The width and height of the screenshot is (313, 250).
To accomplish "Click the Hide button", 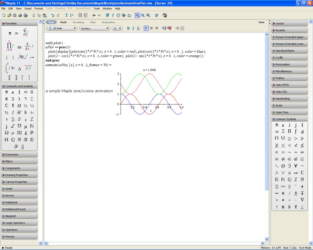I will click(x=261, y=22).
